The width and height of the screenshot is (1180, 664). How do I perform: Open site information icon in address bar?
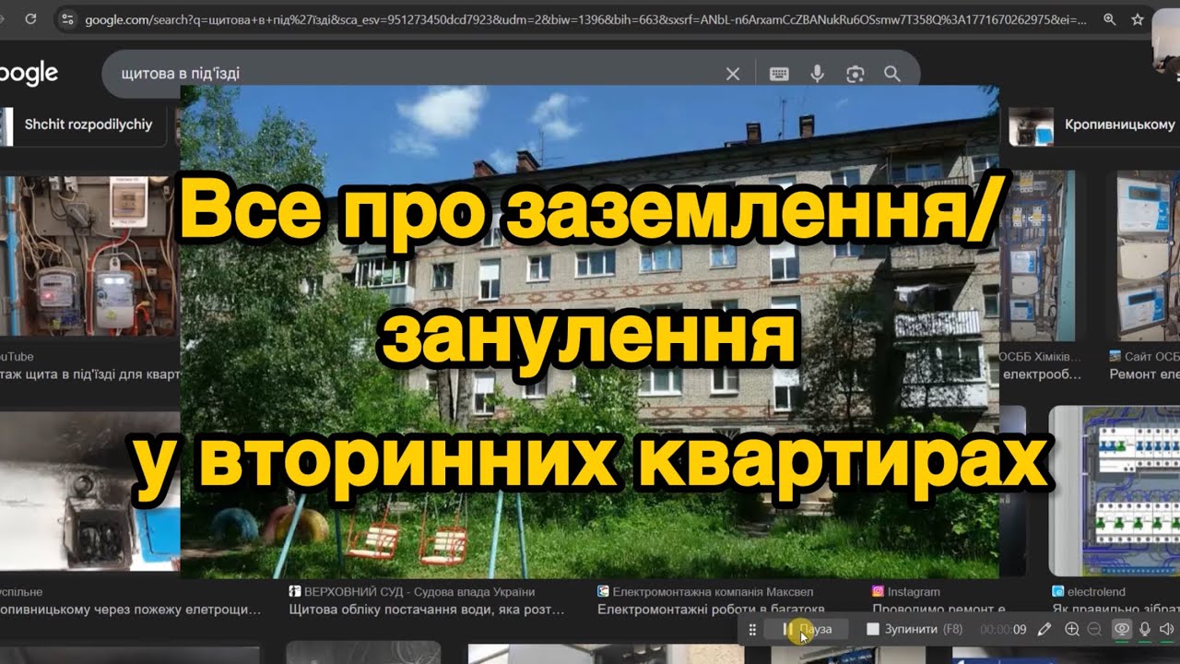pyautogui.click(x=65, y=18)
